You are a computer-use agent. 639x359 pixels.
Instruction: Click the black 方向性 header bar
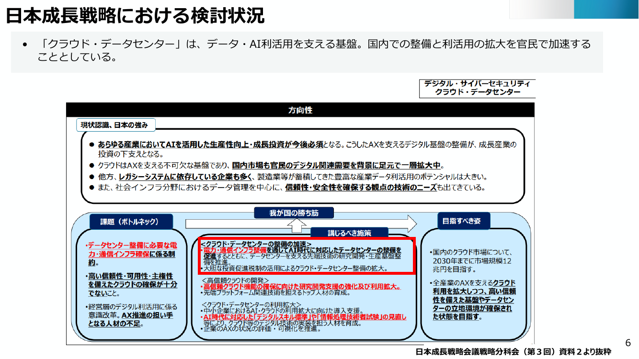pos(300,110)
